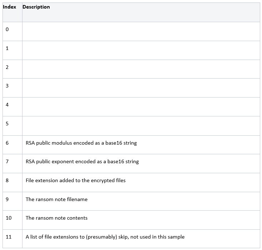The height and width of the screenshot is (250, 262).
Task: Select index 2 cell
Action: [x=12, y=69]
